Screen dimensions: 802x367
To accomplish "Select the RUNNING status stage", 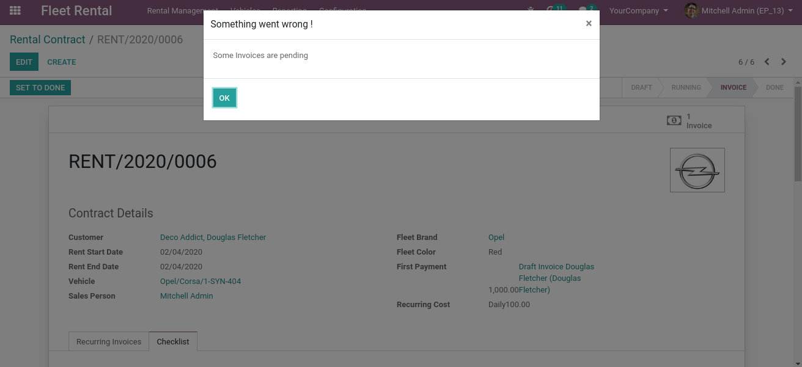I will (x=686, y=87).
